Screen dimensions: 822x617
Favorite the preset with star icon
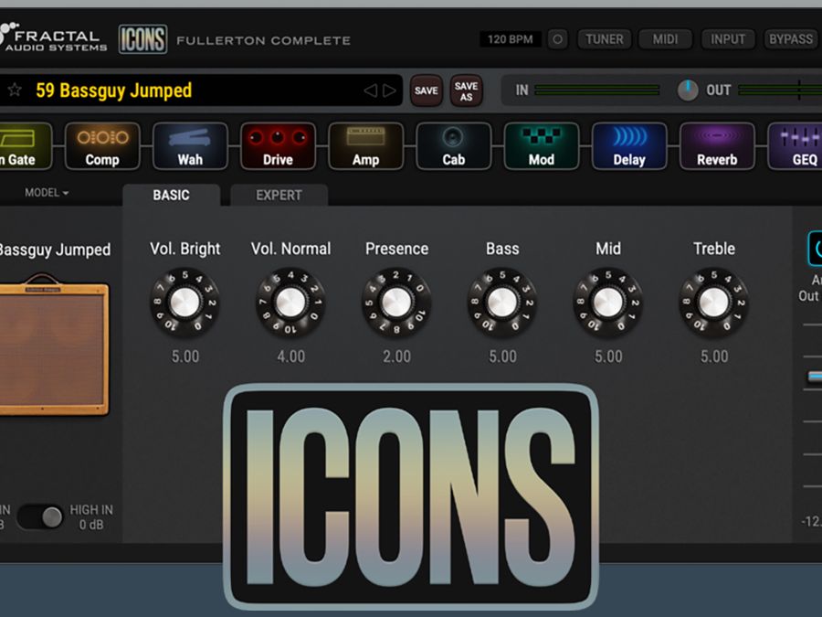point(15,90)
